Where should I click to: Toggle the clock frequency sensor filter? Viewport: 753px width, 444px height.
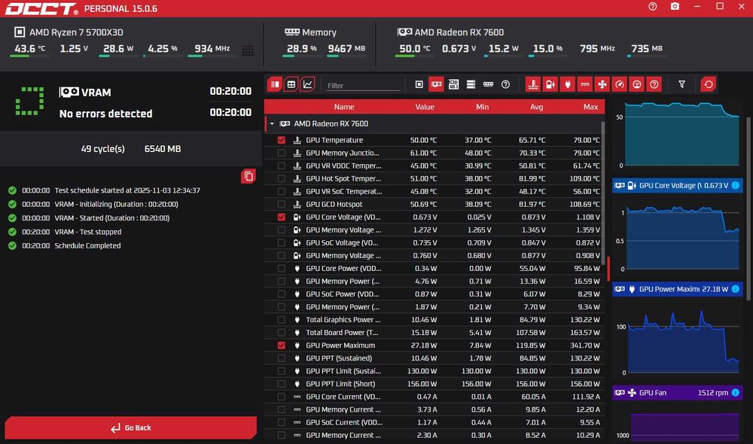coord(620,84)
